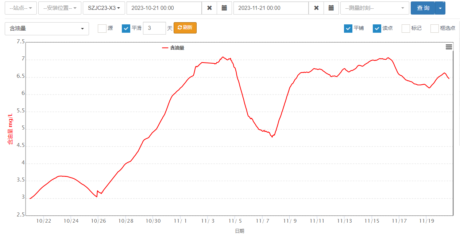Open calendar picker for end date
Image resolution: width=460 pixels, height=235 pixels.
(x=331, y=8)
